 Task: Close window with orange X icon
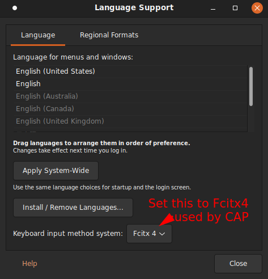click(257, 8)
